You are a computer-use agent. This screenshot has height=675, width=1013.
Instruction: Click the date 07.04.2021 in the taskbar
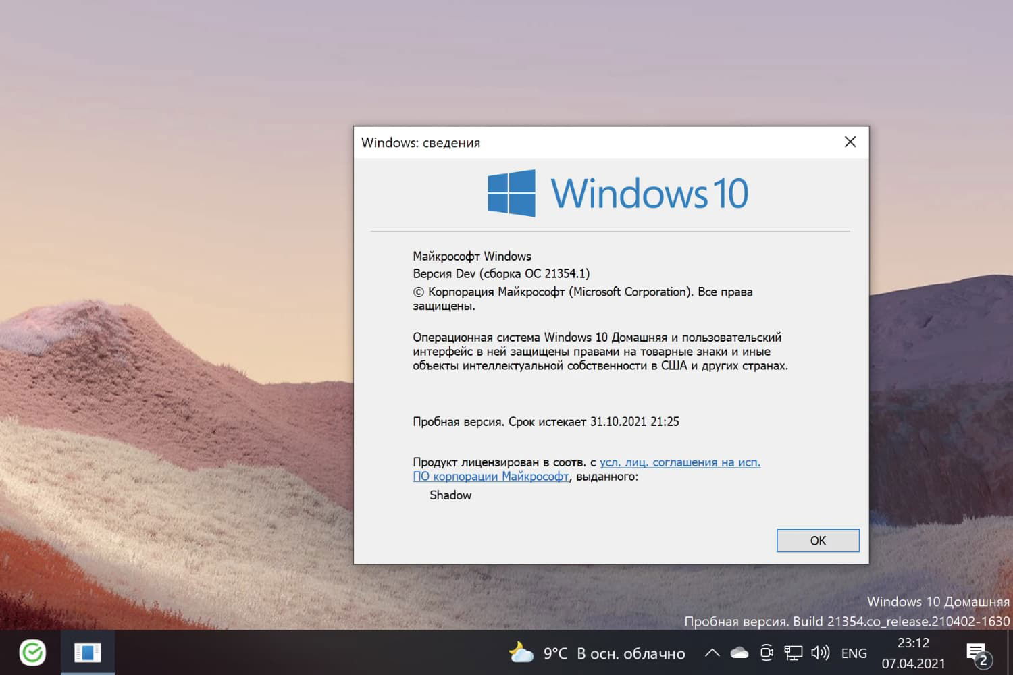(x=913, y=663)
